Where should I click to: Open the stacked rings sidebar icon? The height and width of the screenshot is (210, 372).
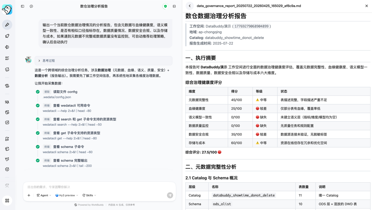7,86
